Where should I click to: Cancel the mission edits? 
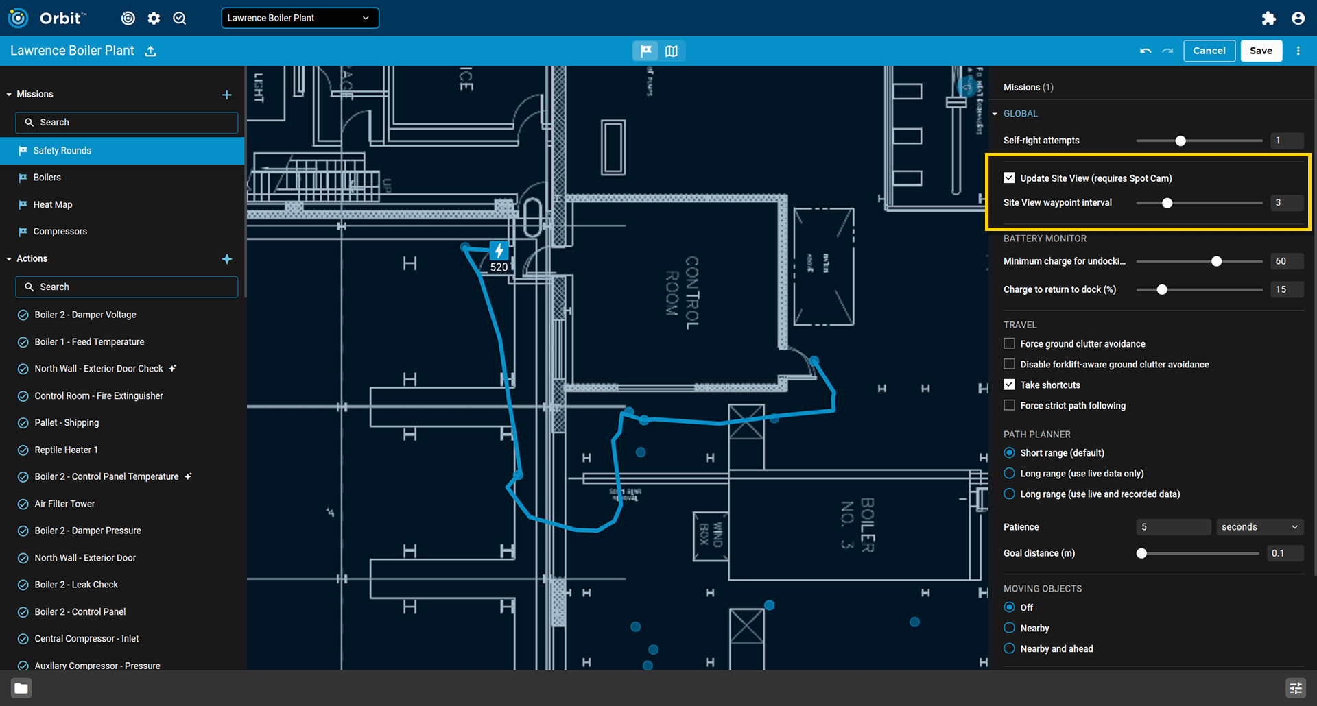[1209, 51]
